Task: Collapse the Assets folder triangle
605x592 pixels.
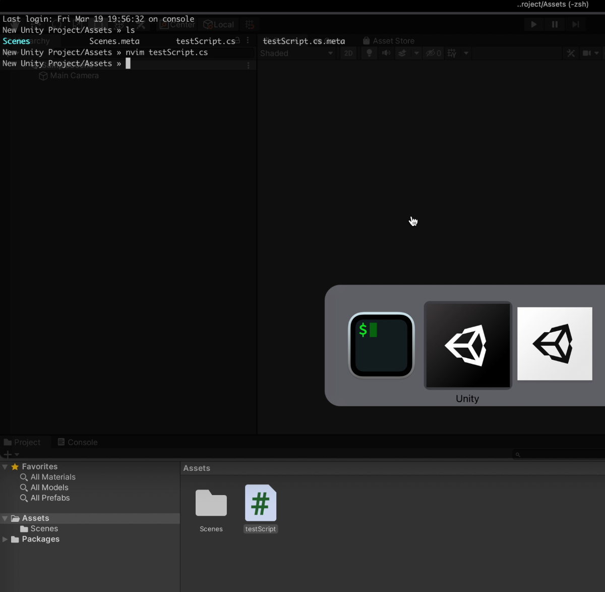Action: [x=5, y=518]
